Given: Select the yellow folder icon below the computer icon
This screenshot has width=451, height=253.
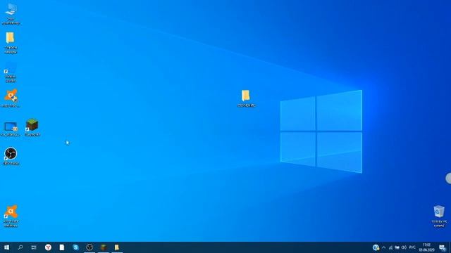Looking at the screenshot, I should point(11,42).
